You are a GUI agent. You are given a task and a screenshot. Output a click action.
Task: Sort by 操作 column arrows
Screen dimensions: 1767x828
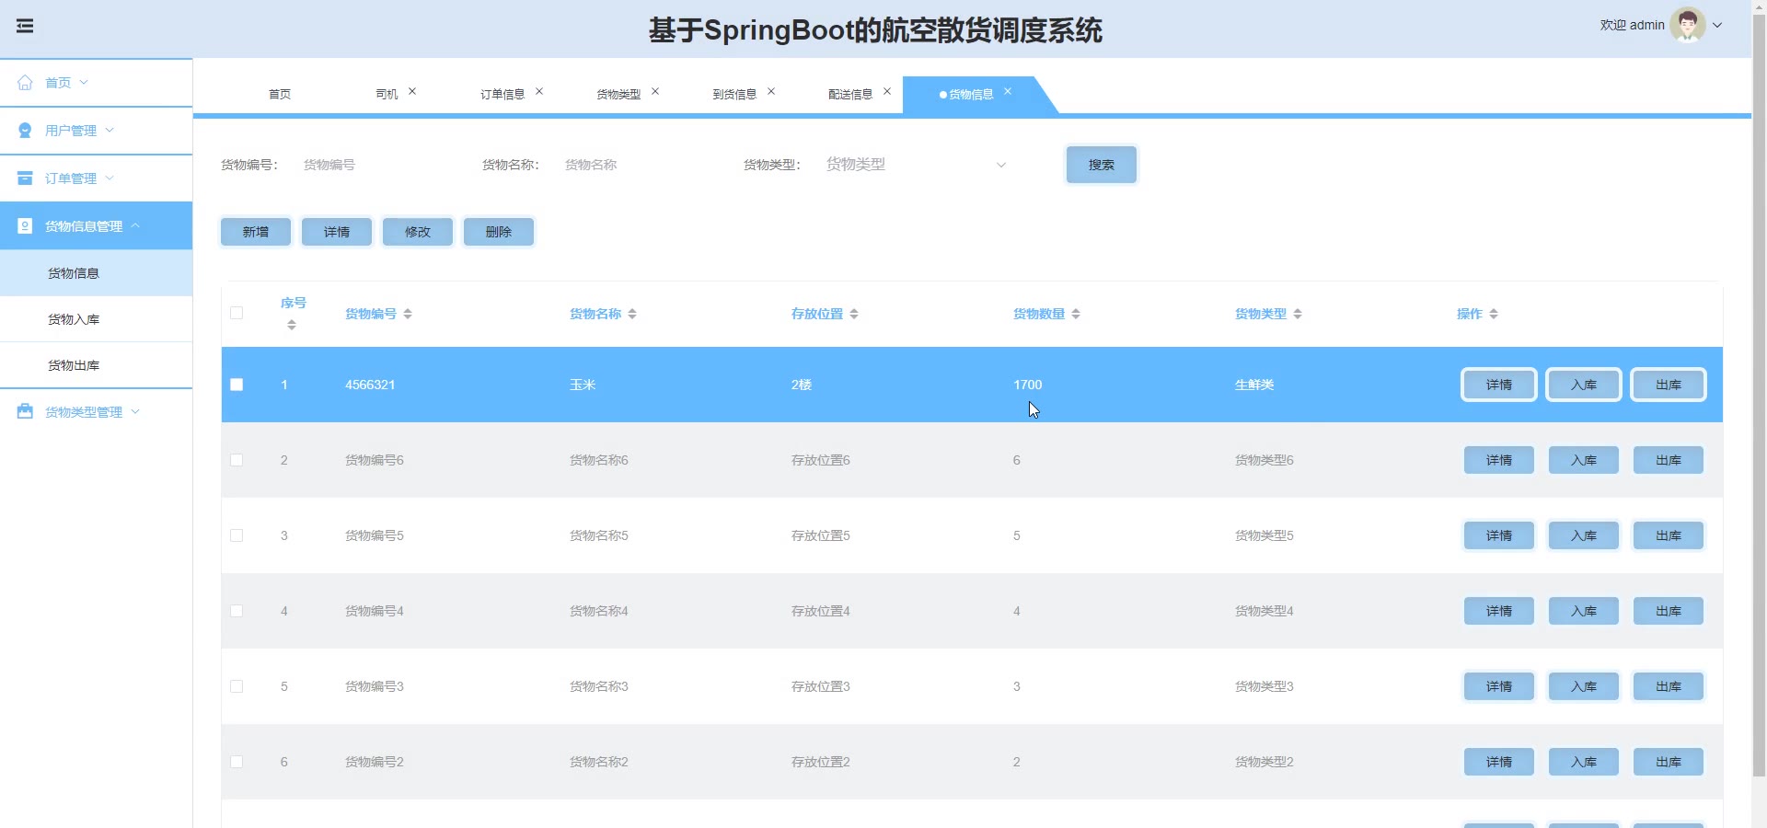tap(1494, 314)
